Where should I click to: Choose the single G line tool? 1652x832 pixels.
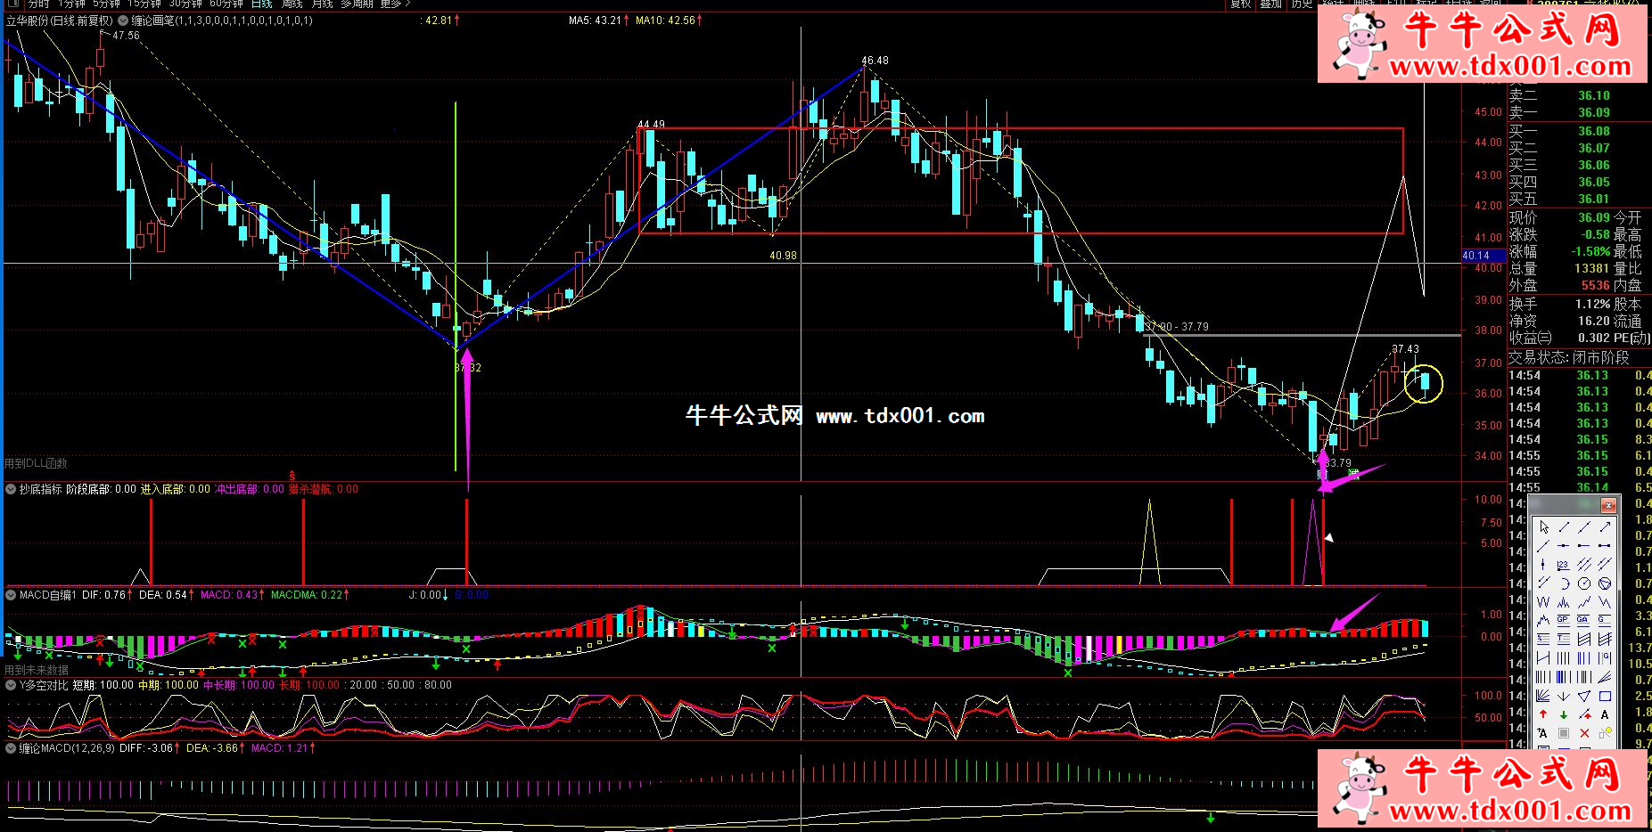coord(1605,620)
